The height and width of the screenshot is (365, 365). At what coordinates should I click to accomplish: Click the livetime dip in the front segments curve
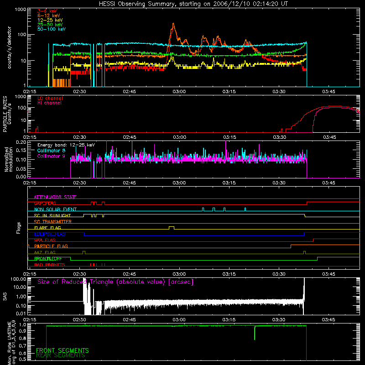[255, 333]
